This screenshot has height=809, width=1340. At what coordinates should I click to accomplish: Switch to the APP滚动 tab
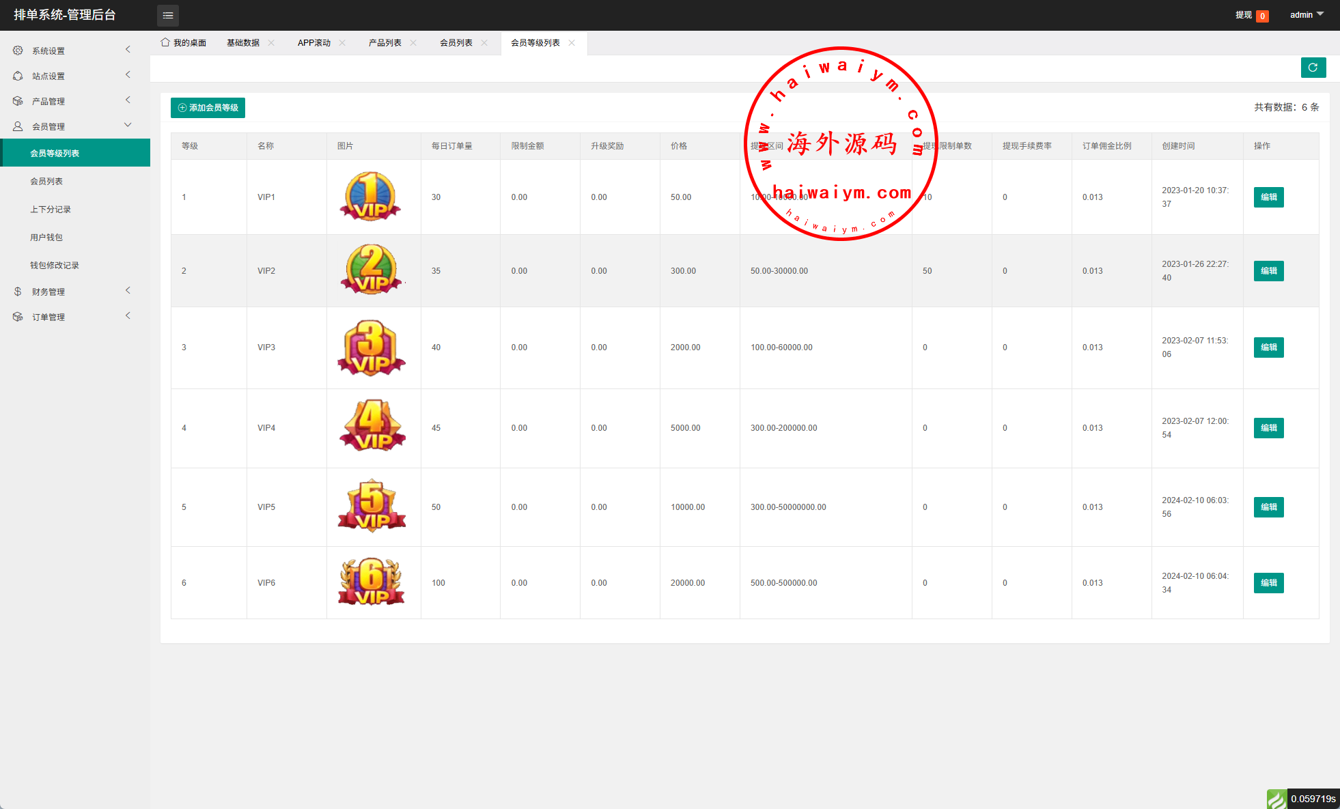coord(314,42)
